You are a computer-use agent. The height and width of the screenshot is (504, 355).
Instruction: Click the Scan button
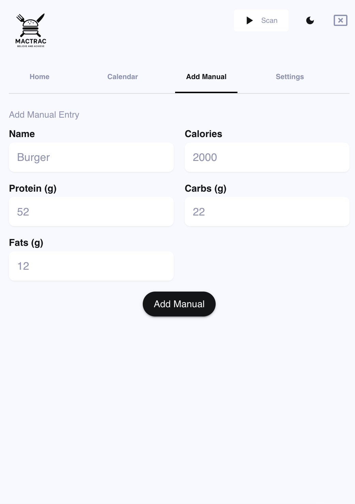pyautogui.click(x=261, y=20)
